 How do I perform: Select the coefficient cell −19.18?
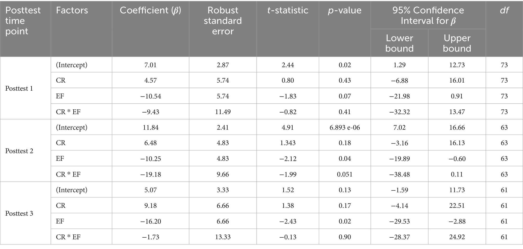pyautogui.click(x=150, y=175)
